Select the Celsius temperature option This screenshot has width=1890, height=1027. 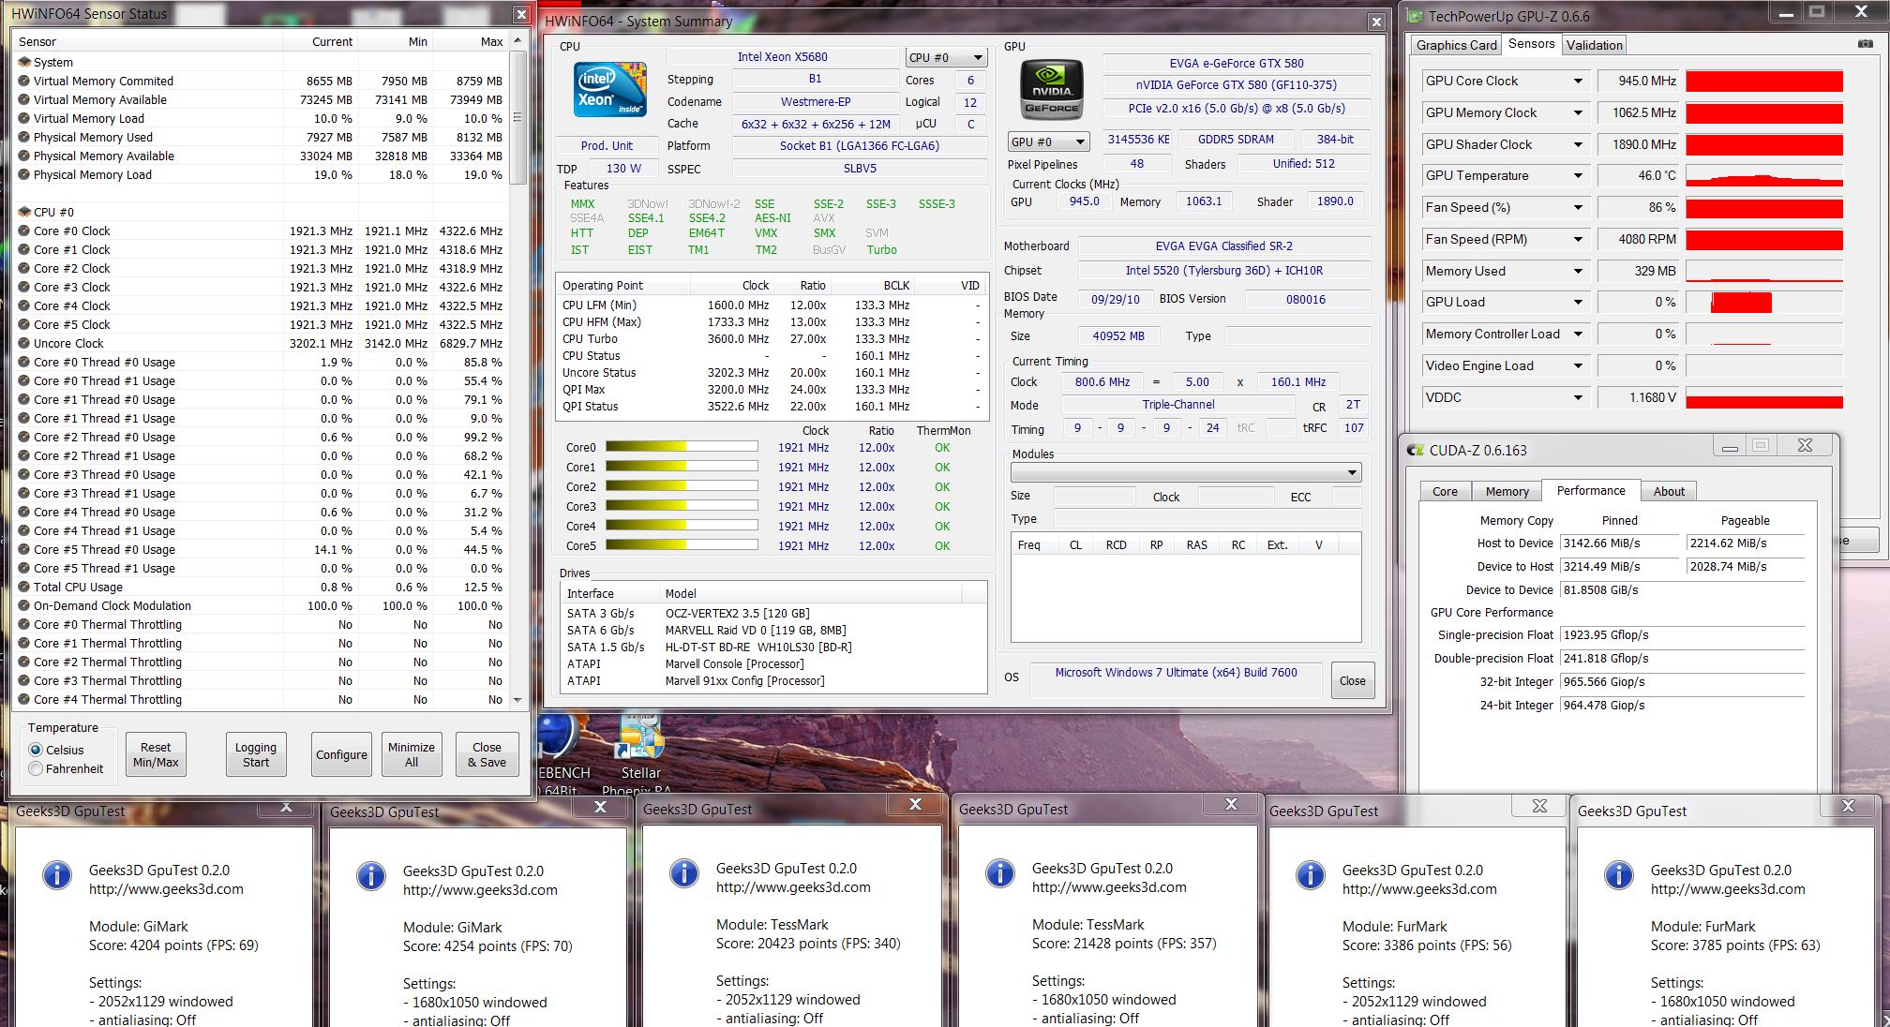click(x=37, y=750)
